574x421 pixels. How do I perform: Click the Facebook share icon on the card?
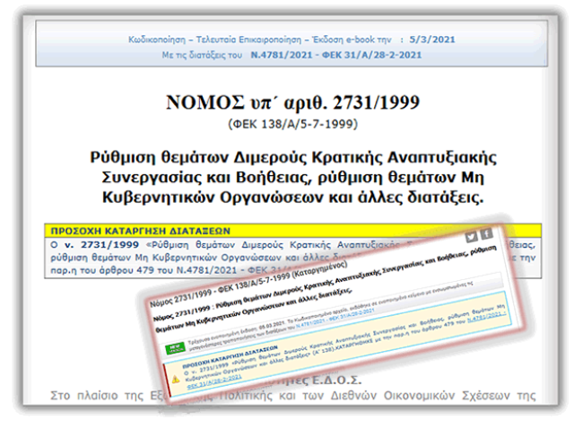(x=486, y=233)
